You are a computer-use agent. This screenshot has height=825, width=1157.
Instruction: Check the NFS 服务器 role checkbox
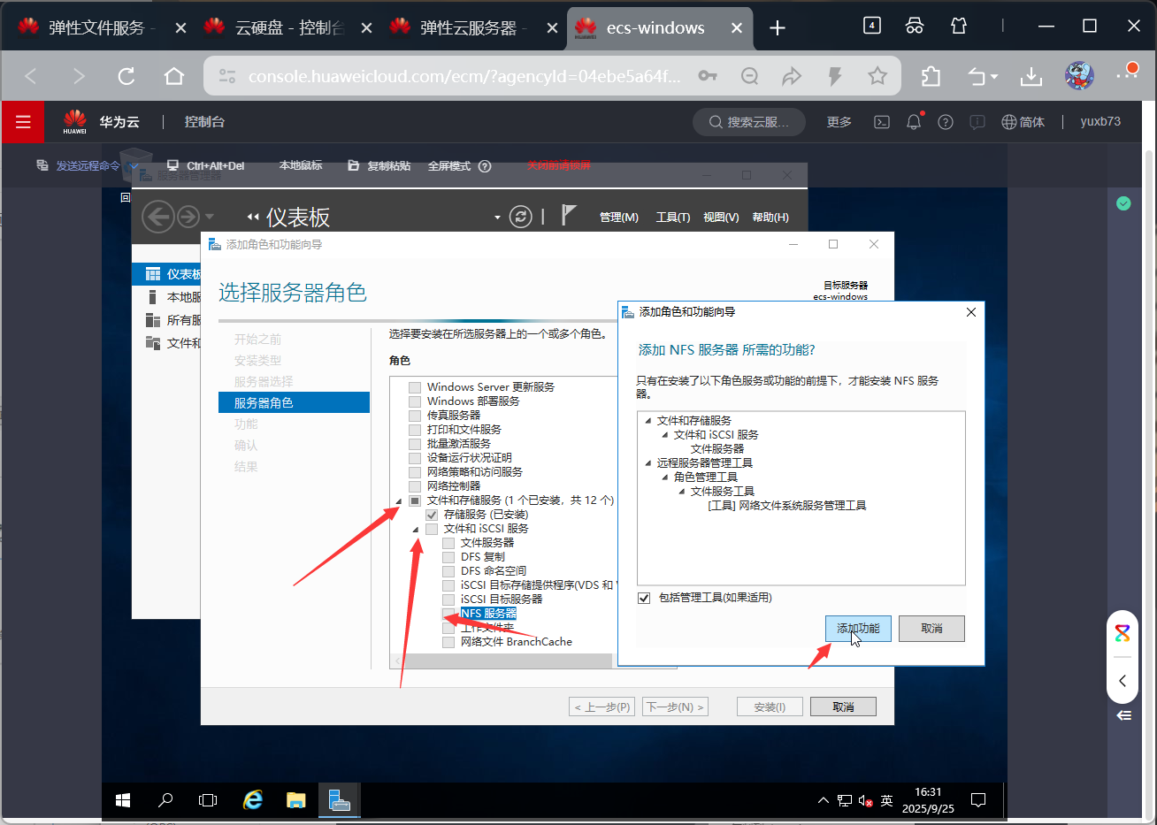[x=448, y=614]
